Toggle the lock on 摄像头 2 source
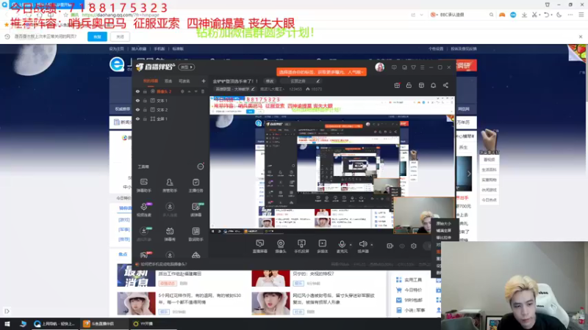Image resolution: width=588 pixels, height=330 pixels. tap(145, 91)
